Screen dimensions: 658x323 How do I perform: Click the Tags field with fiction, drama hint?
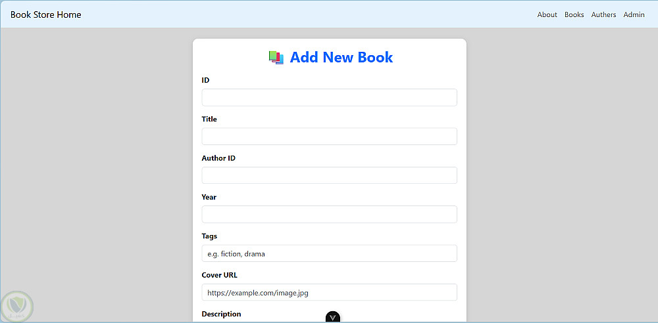330,253
